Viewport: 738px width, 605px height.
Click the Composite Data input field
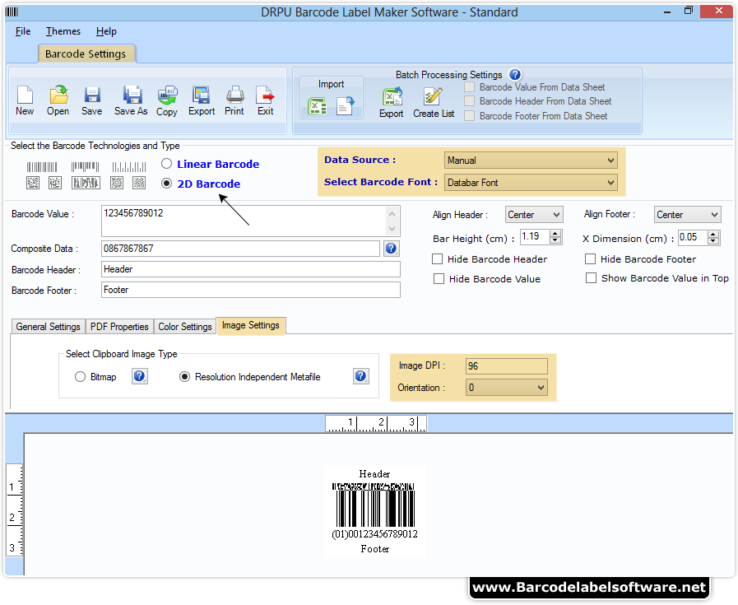point(240,248)
